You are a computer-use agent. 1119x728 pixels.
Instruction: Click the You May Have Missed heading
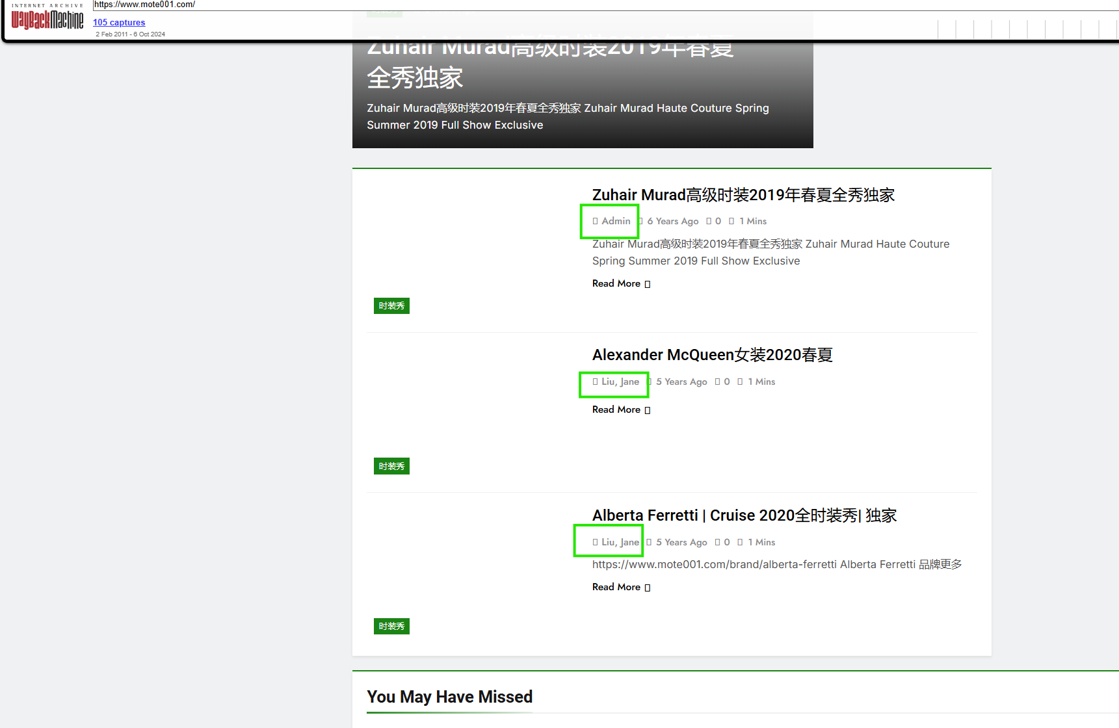[x=449, y=697]
